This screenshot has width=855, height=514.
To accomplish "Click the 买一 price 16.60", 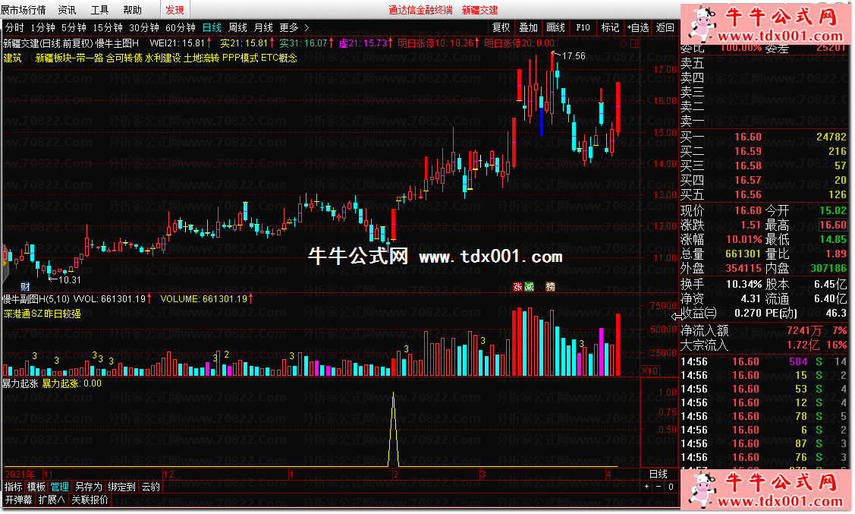I will (747, 137).
